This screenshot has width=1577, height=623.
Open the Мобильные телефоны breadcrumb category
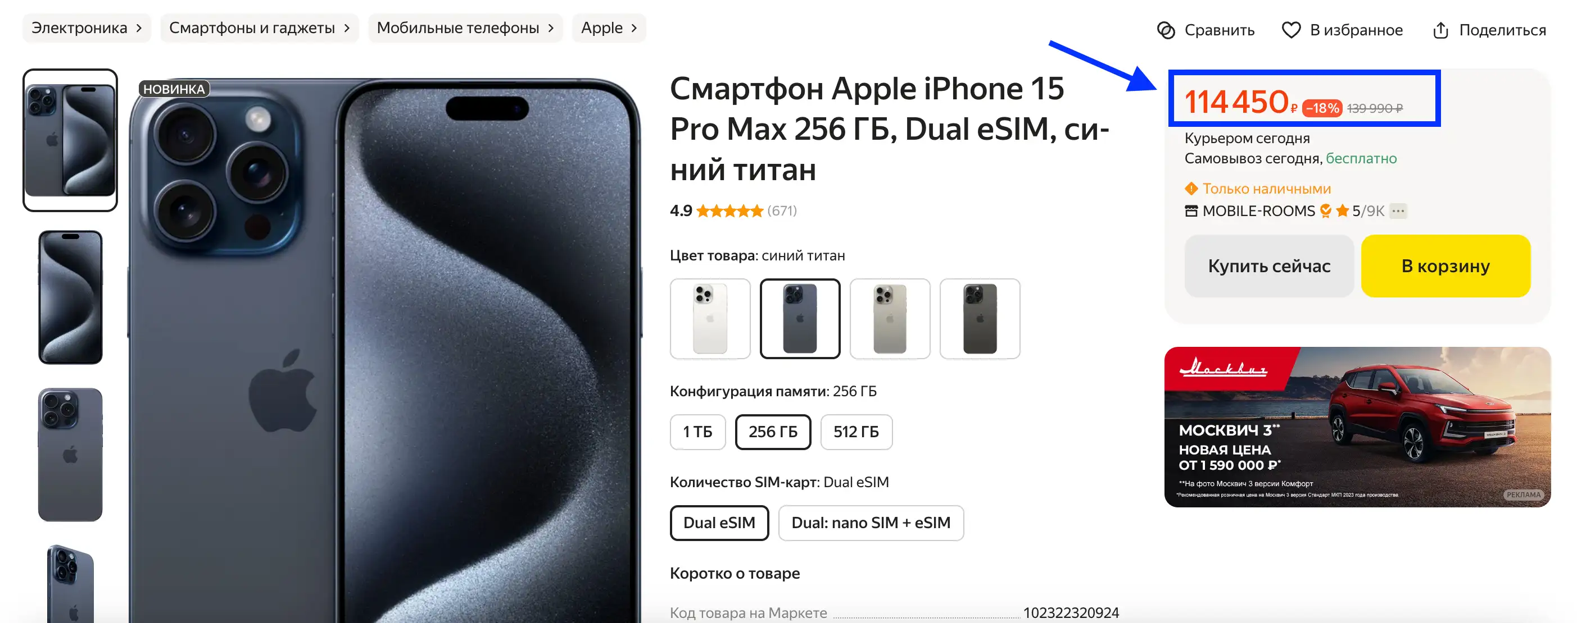[x=465, y=28]
